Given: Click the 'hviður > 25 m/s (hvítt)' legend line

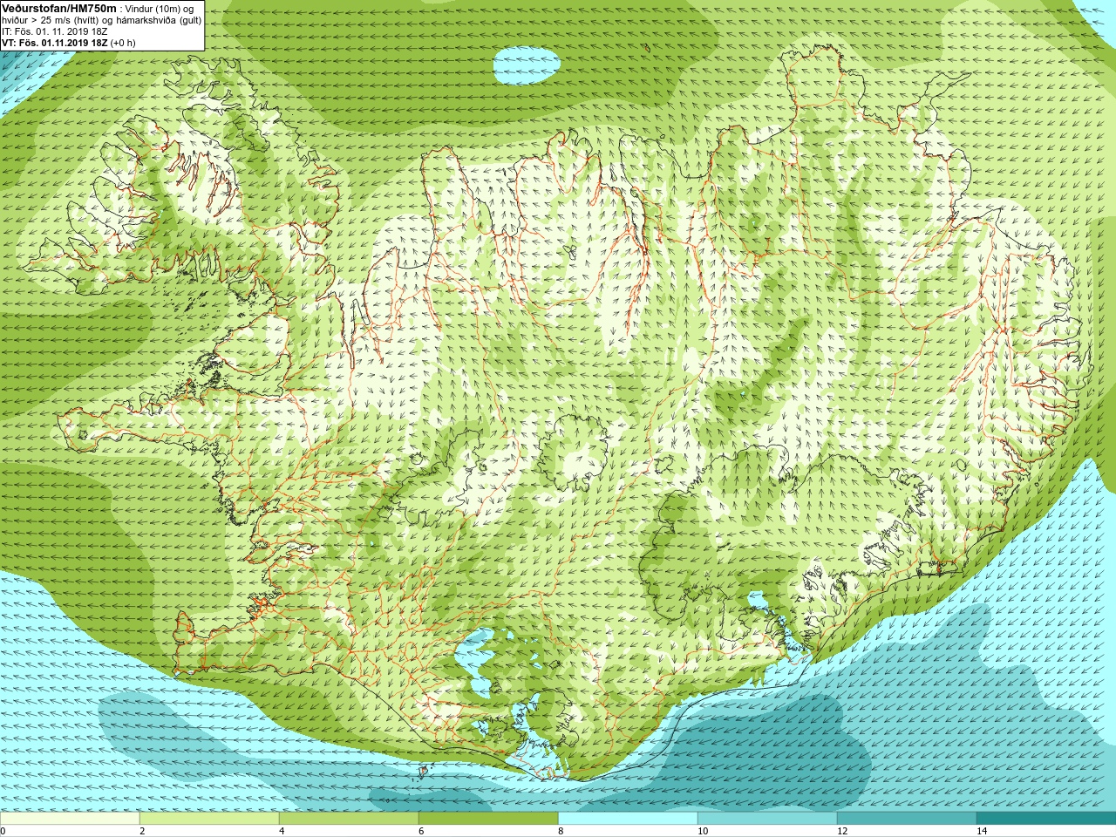Looking at the screenshot, I should 51,20.
